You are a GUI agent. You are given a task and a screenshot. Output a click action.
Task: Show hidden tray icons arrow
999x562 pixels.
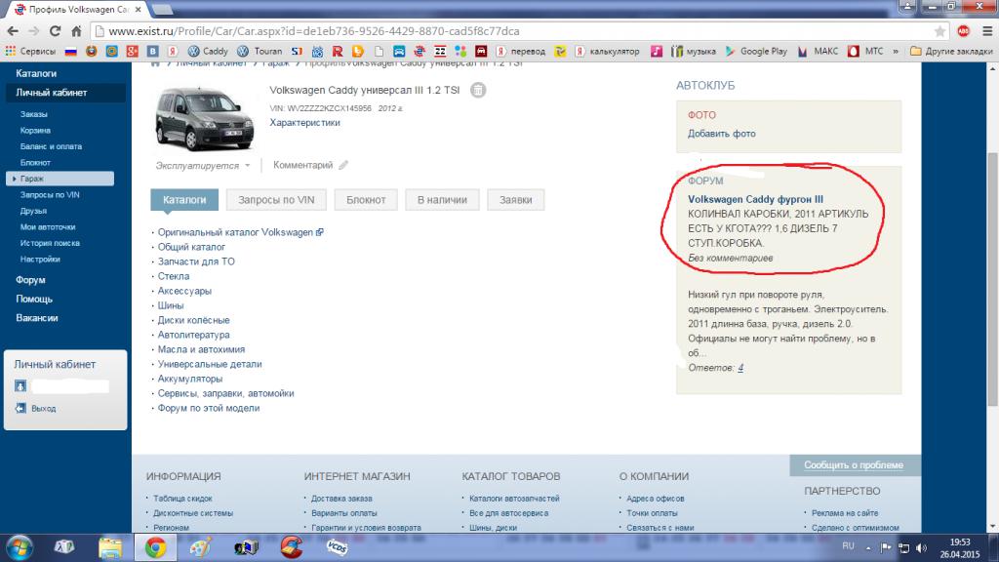tap(867, 547)
